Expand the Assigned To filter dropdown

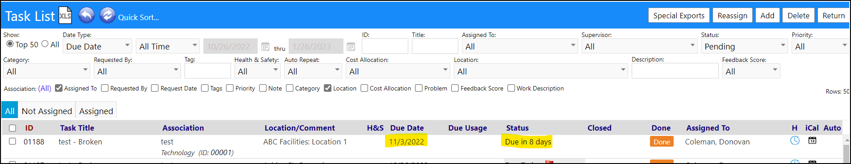520,46
